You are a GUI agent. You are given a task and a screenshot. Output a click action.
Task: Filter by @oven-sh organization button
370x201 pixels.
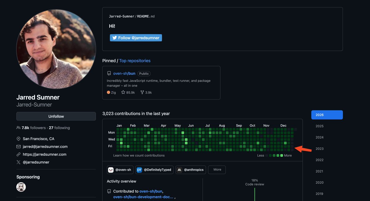click(120, 170)
